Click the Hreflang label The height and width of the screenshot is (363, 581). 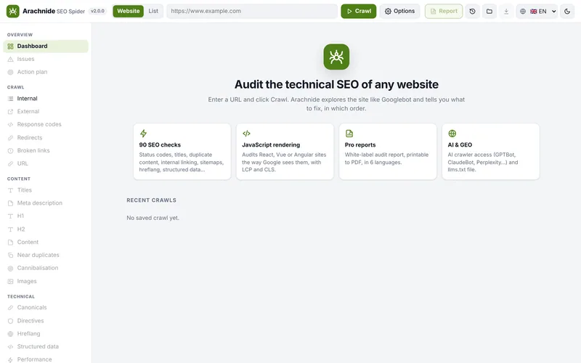(28, 334)
